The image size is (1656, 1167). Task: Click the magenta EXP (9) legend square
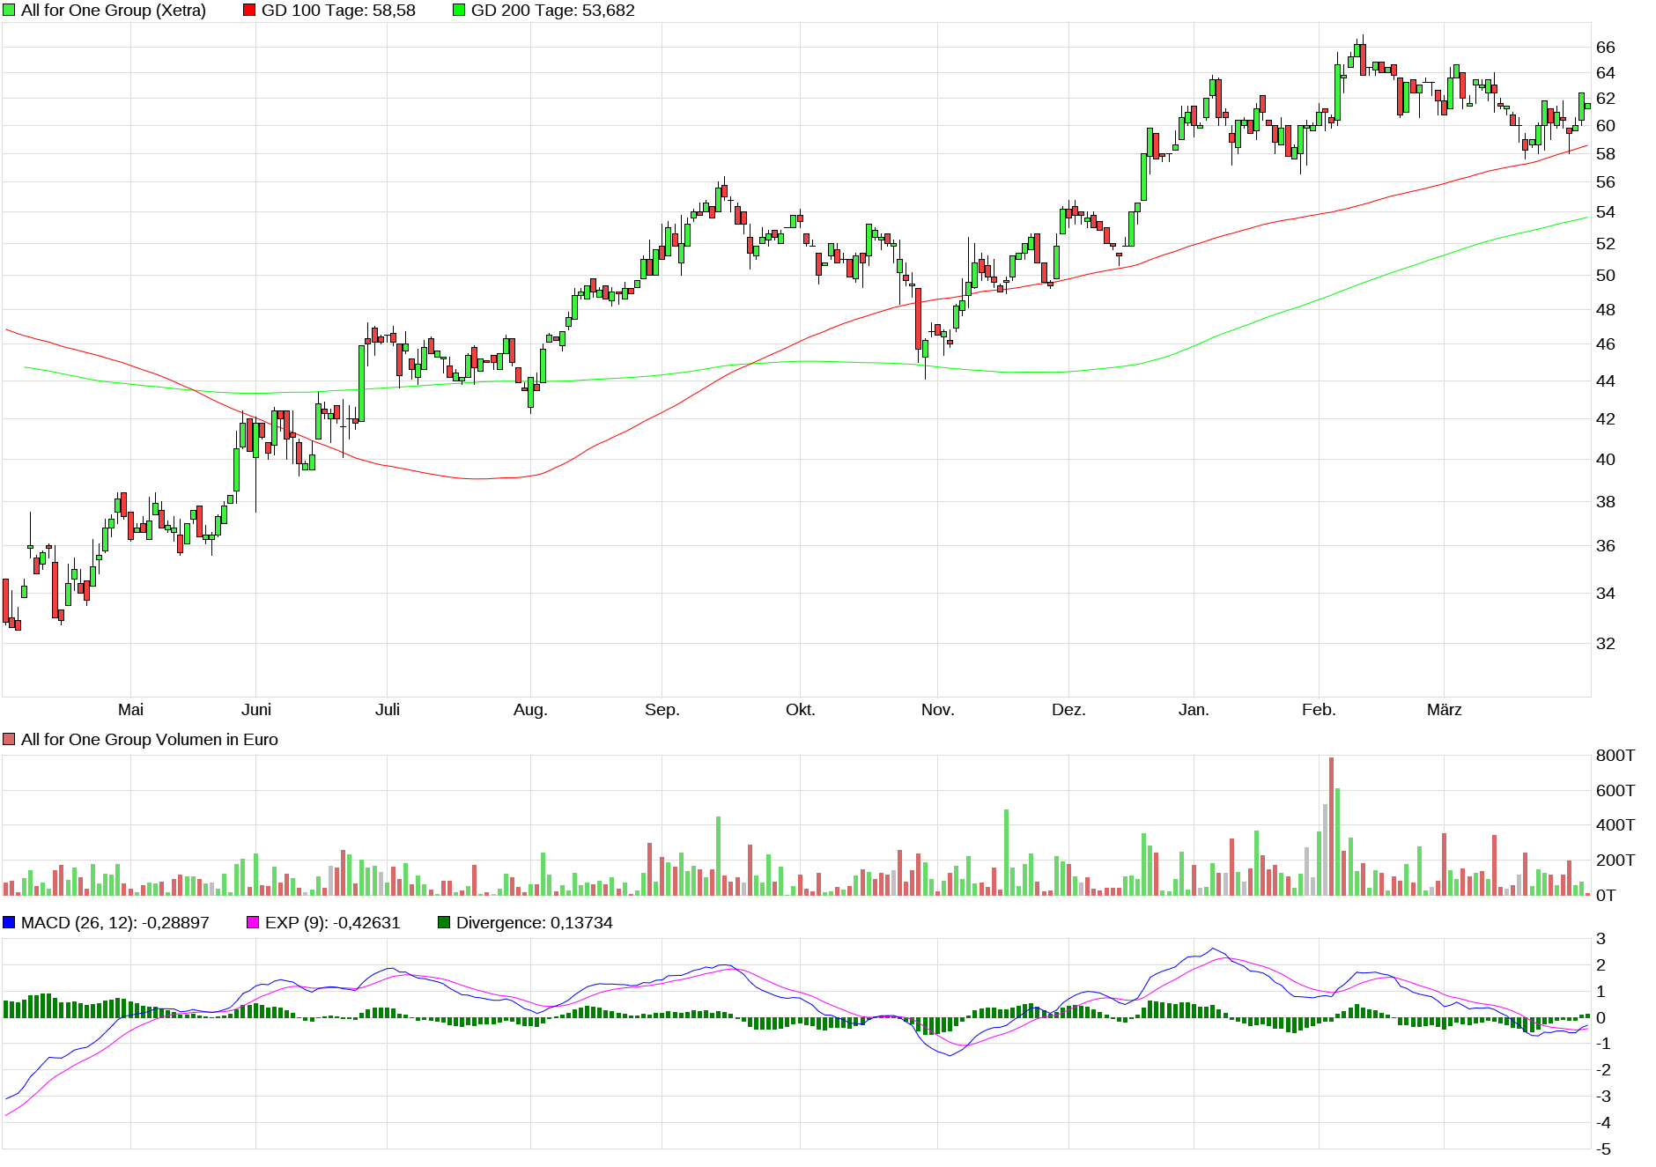[253, 923]
